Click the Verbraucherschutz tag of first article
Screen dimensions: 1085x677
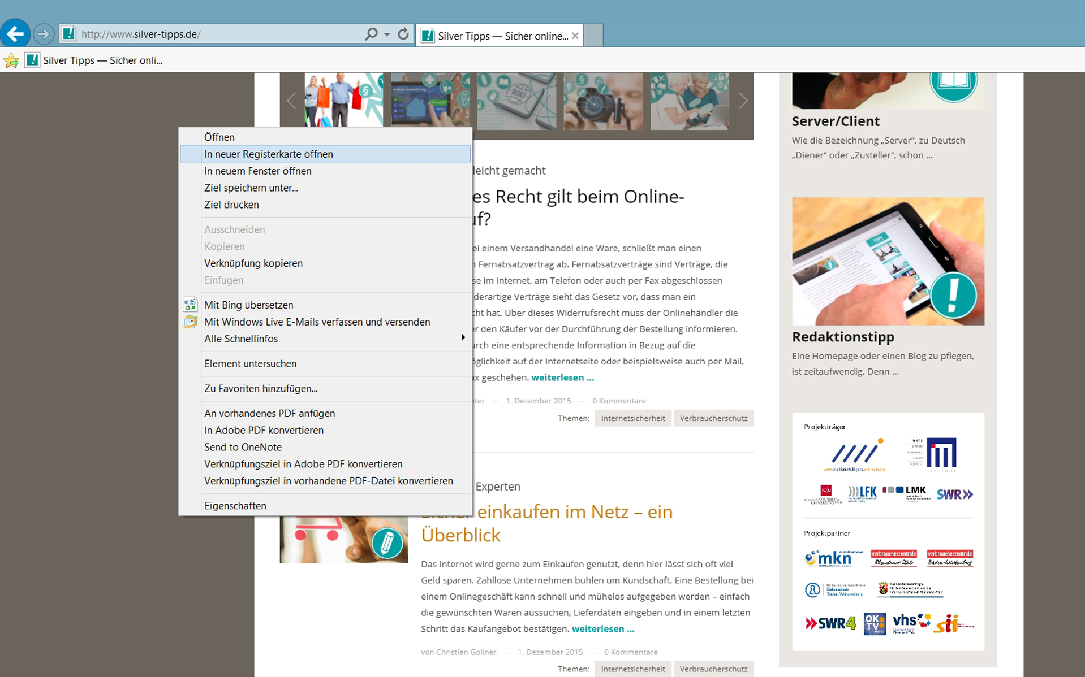(x=713, y=418)
